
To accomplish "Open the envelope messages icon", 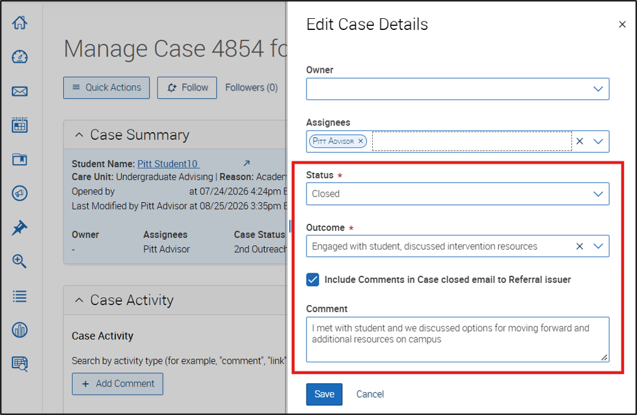I will click(x=20, y=91).
